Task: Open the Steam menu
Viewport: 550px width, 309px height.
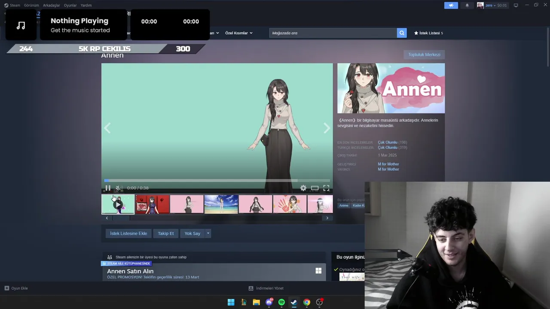Action: pyautogui.click(x=12, y=5)
